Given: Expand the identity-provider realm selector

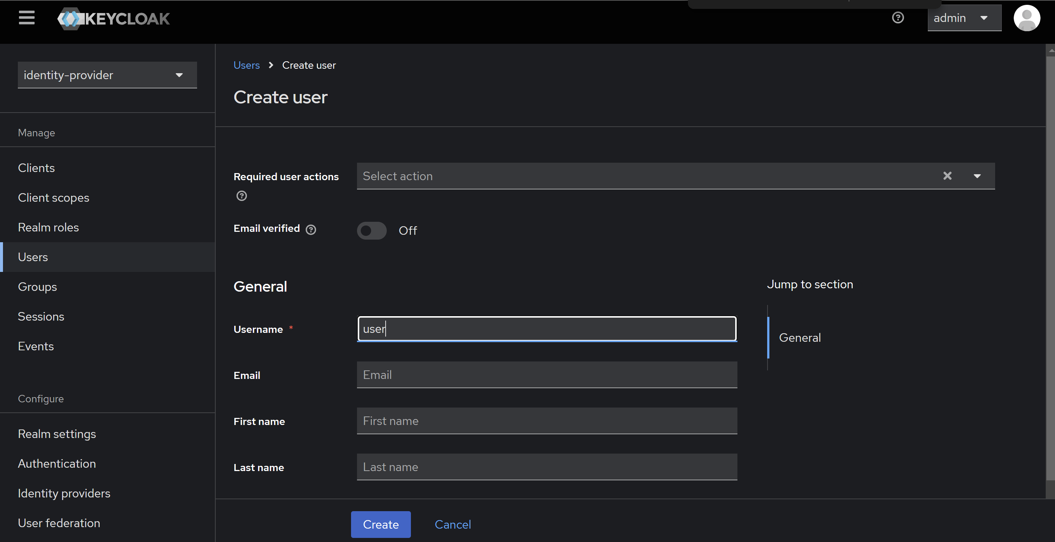Looking at the screenshot, I should click(x=107, y=75).
